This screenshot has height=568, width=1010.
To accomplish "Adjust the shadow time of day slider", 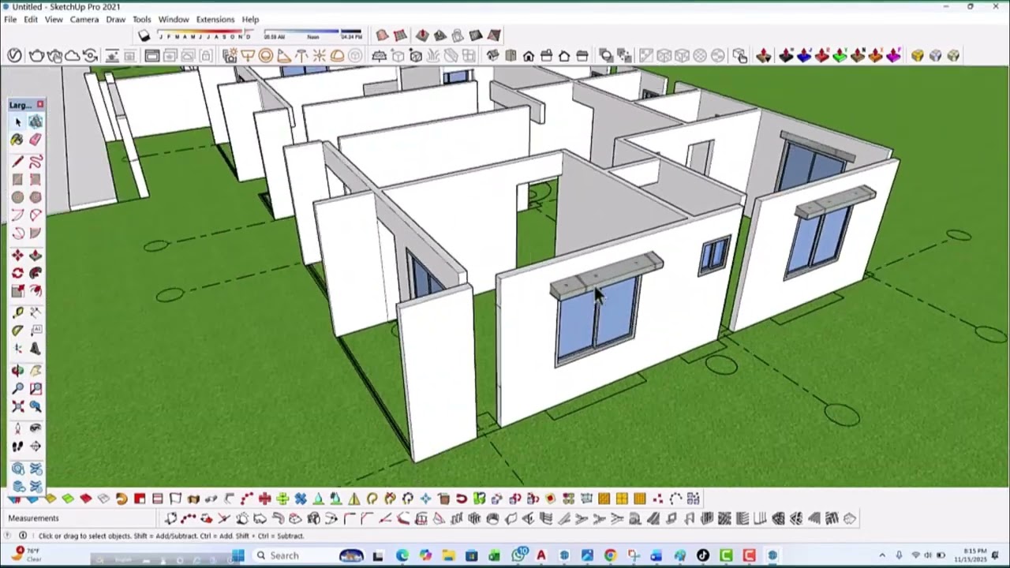I will [x=313, y=35].
